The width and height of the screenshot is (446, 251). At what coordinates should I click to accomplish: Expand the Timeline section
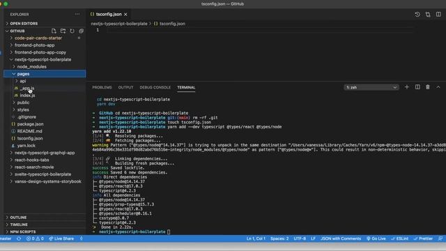19,225
